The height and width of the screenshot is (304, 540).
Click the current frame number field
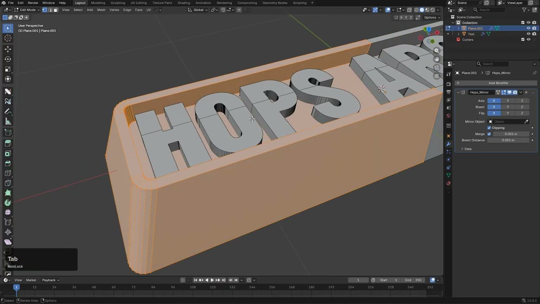click(358, 280)
